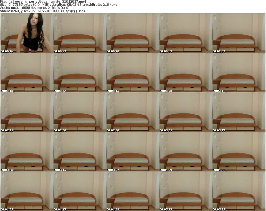
Task: Select the thumbnail timestamped 00:01:07
Action: point(239,33)
